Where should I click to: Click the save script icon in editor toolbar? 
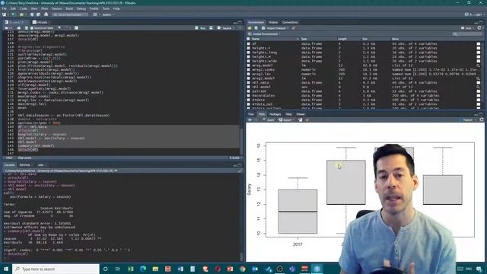(x=26, y=28)
